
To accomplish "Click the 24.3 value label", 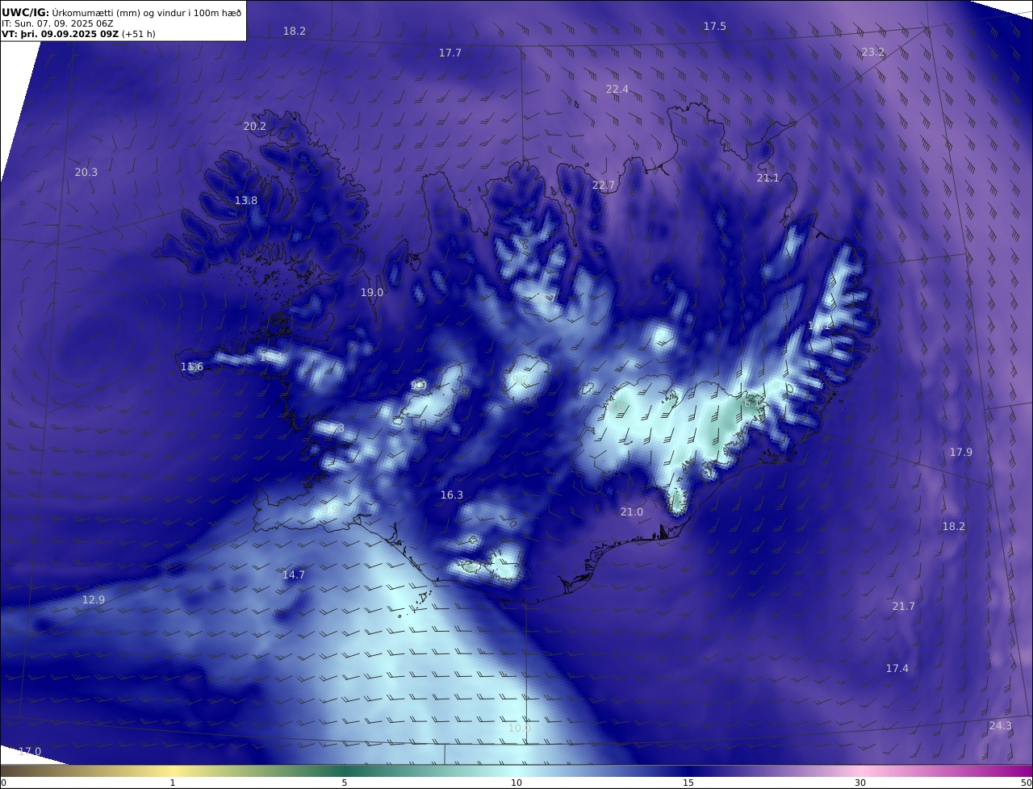I will (x=1000, y=725).
